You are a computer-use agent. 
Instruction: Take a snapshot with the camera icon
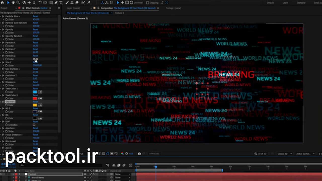click(139, 154)
